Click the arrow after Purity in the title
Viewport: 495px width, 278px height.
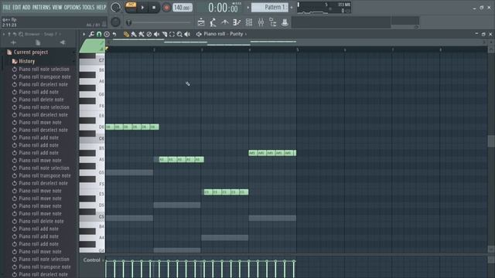click(246, 34)
